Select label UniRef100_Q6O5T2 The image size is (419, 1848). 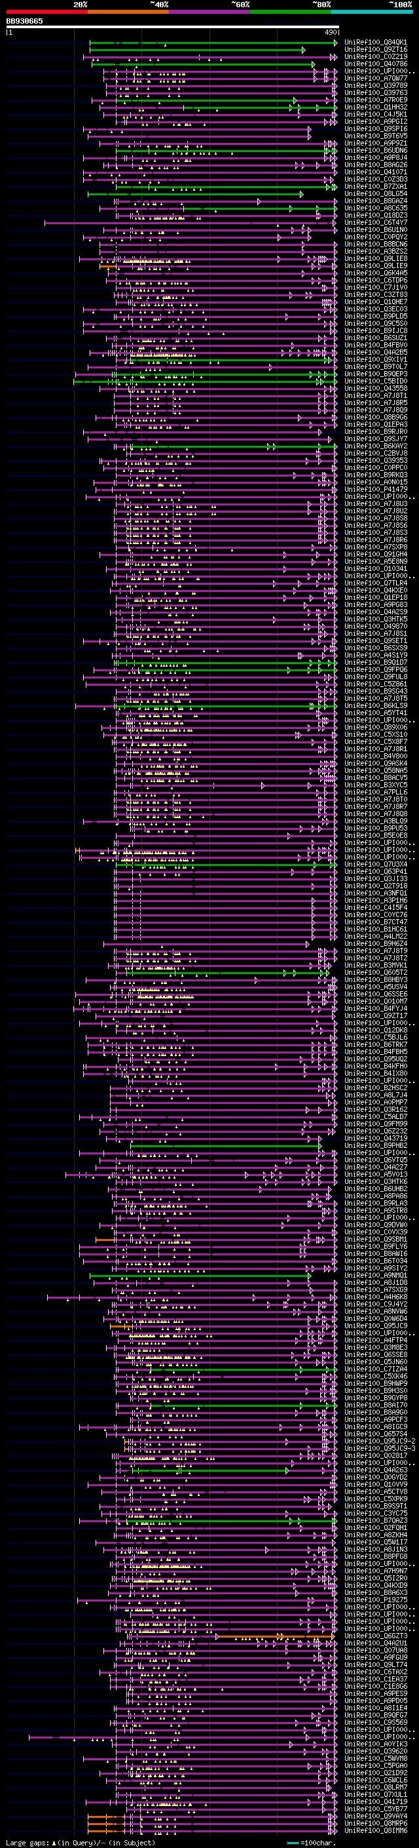tap(375, 973)
